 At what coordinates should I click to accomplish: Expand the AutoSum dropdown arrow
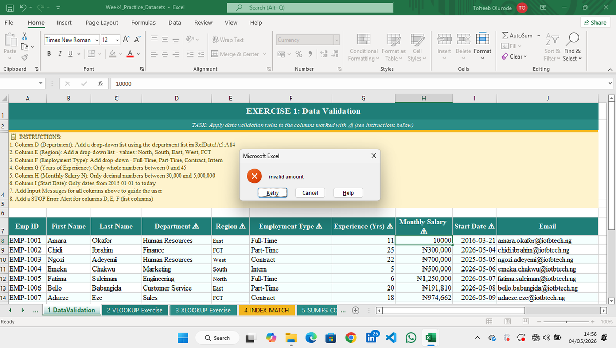pos(538,36)
